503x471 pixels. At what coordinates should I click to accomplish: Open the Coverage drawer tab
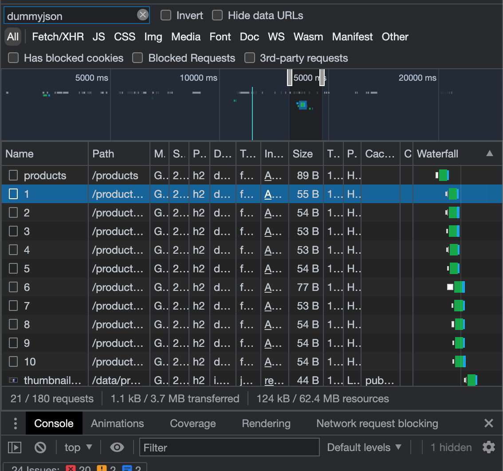193,424
